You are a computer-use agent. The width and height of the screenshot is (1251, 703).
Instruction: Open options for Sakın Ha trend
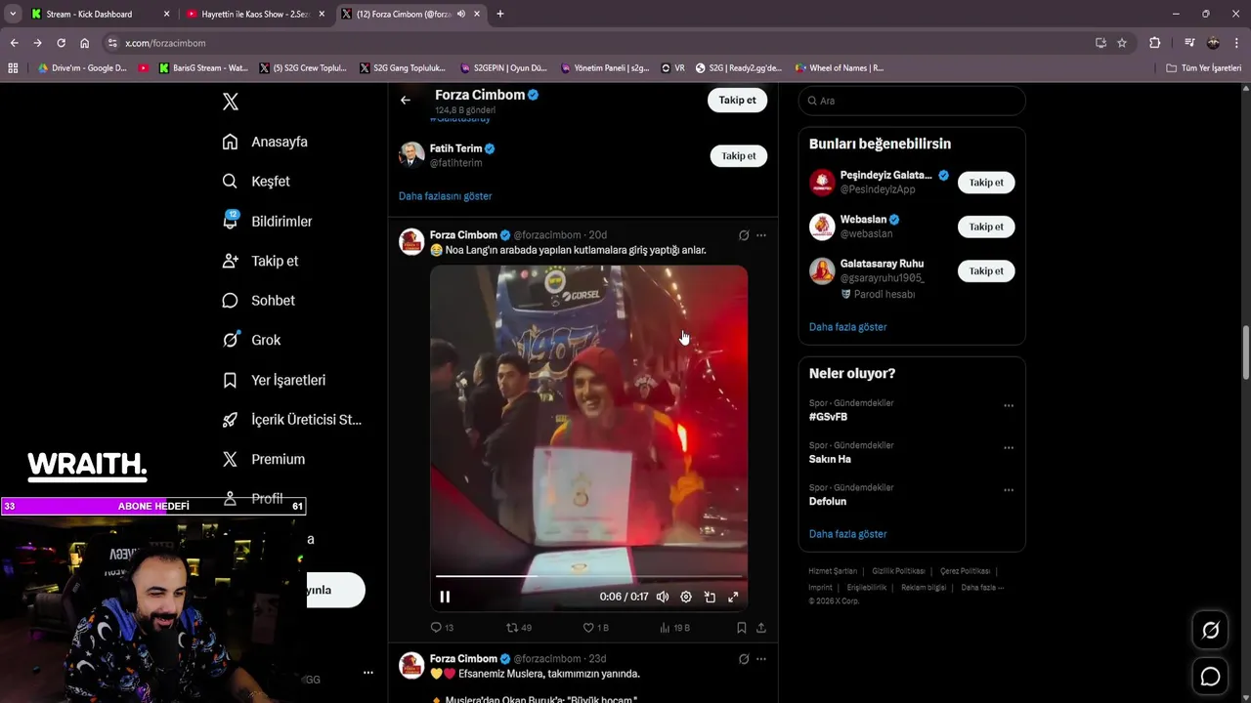pos(1009,447)
